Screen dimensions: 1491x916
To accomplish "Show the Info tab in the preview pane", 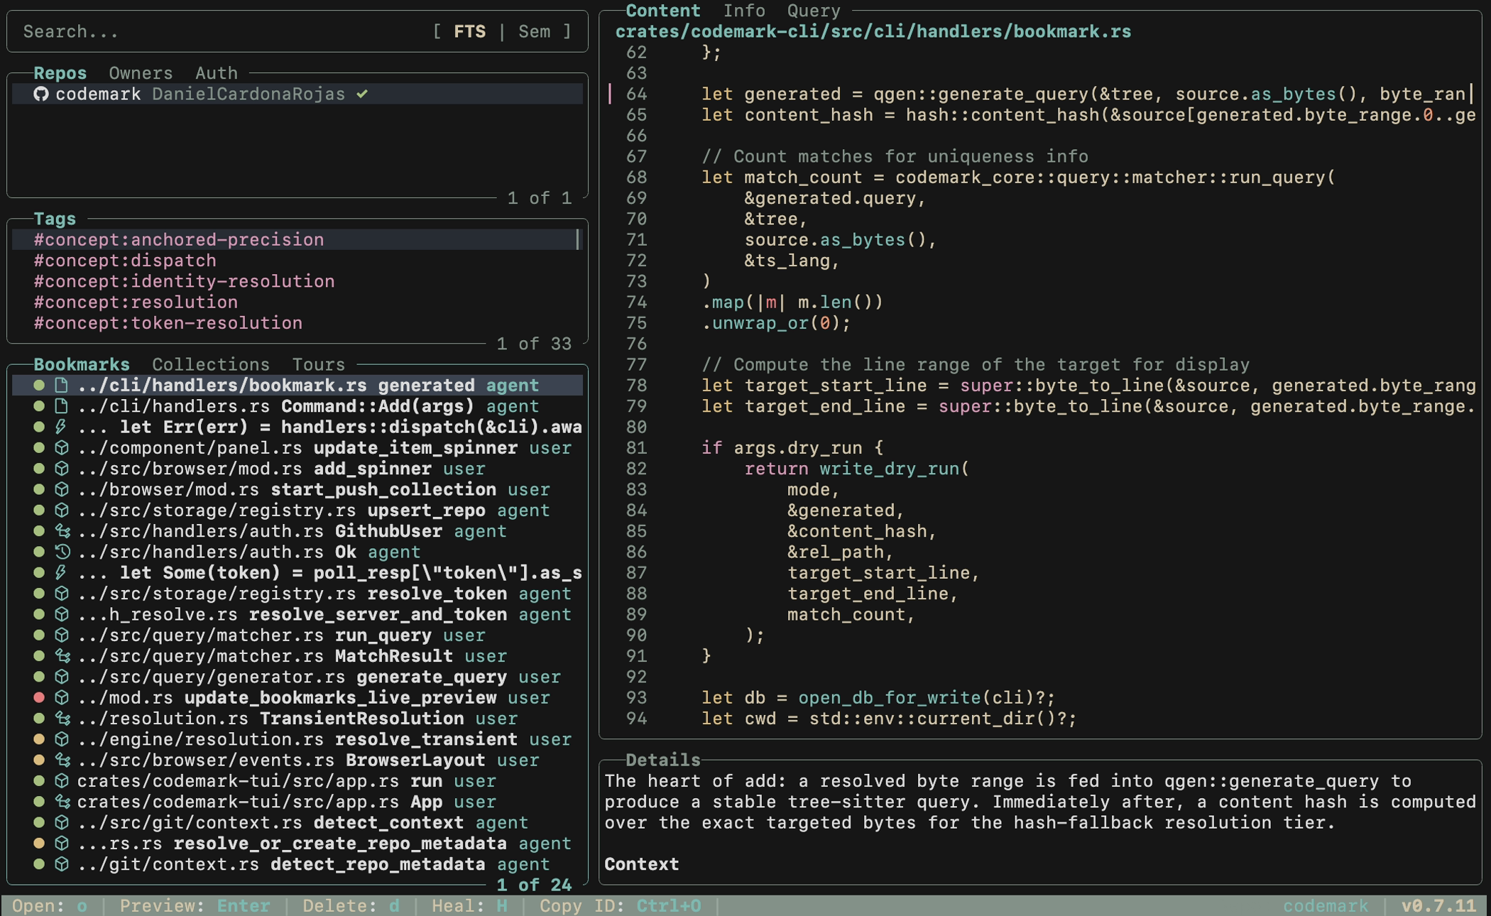I will tap(744, 11).
